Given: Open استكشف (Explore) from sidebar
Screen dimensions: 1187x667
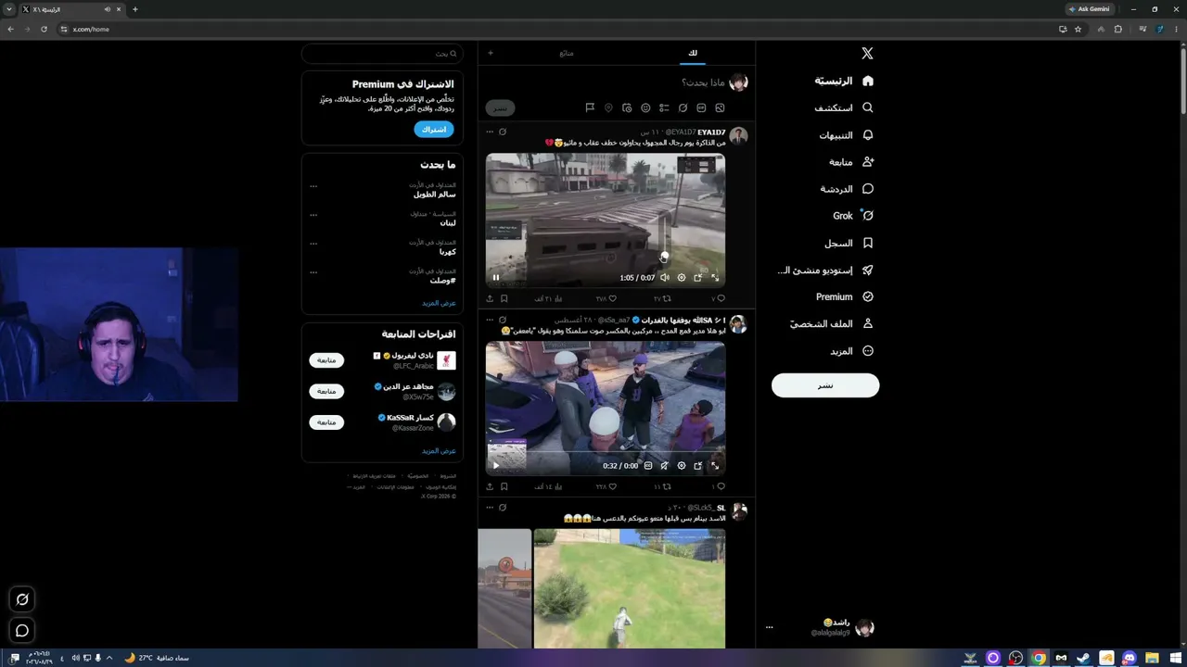Looking at the screenshot, I should 844,107.
